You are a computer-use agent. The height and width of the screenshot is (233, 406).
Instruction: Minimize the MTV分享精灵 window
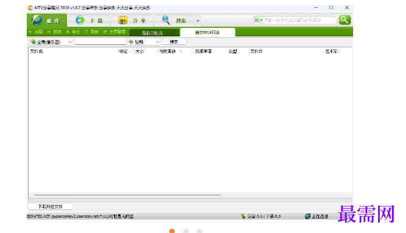[x=316, y=8]
